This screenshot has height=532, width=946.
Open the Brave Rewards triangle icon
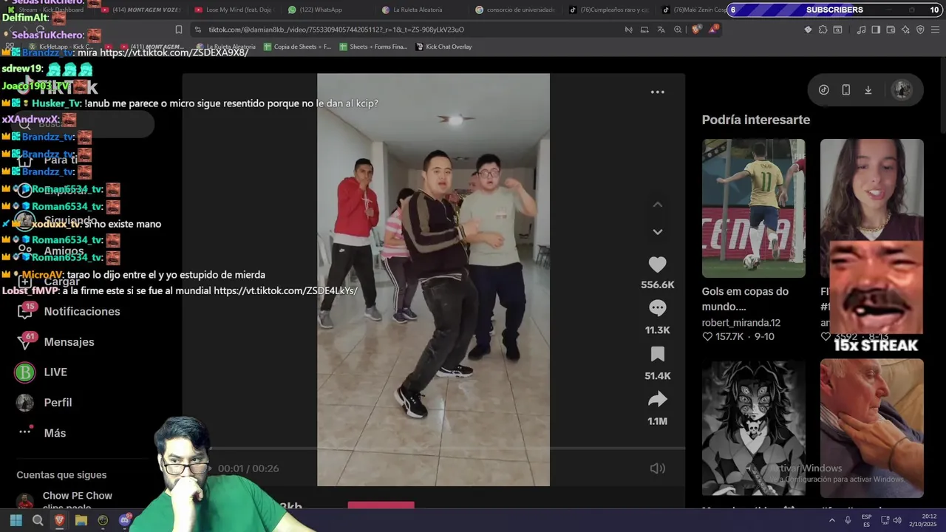(713, 30)
